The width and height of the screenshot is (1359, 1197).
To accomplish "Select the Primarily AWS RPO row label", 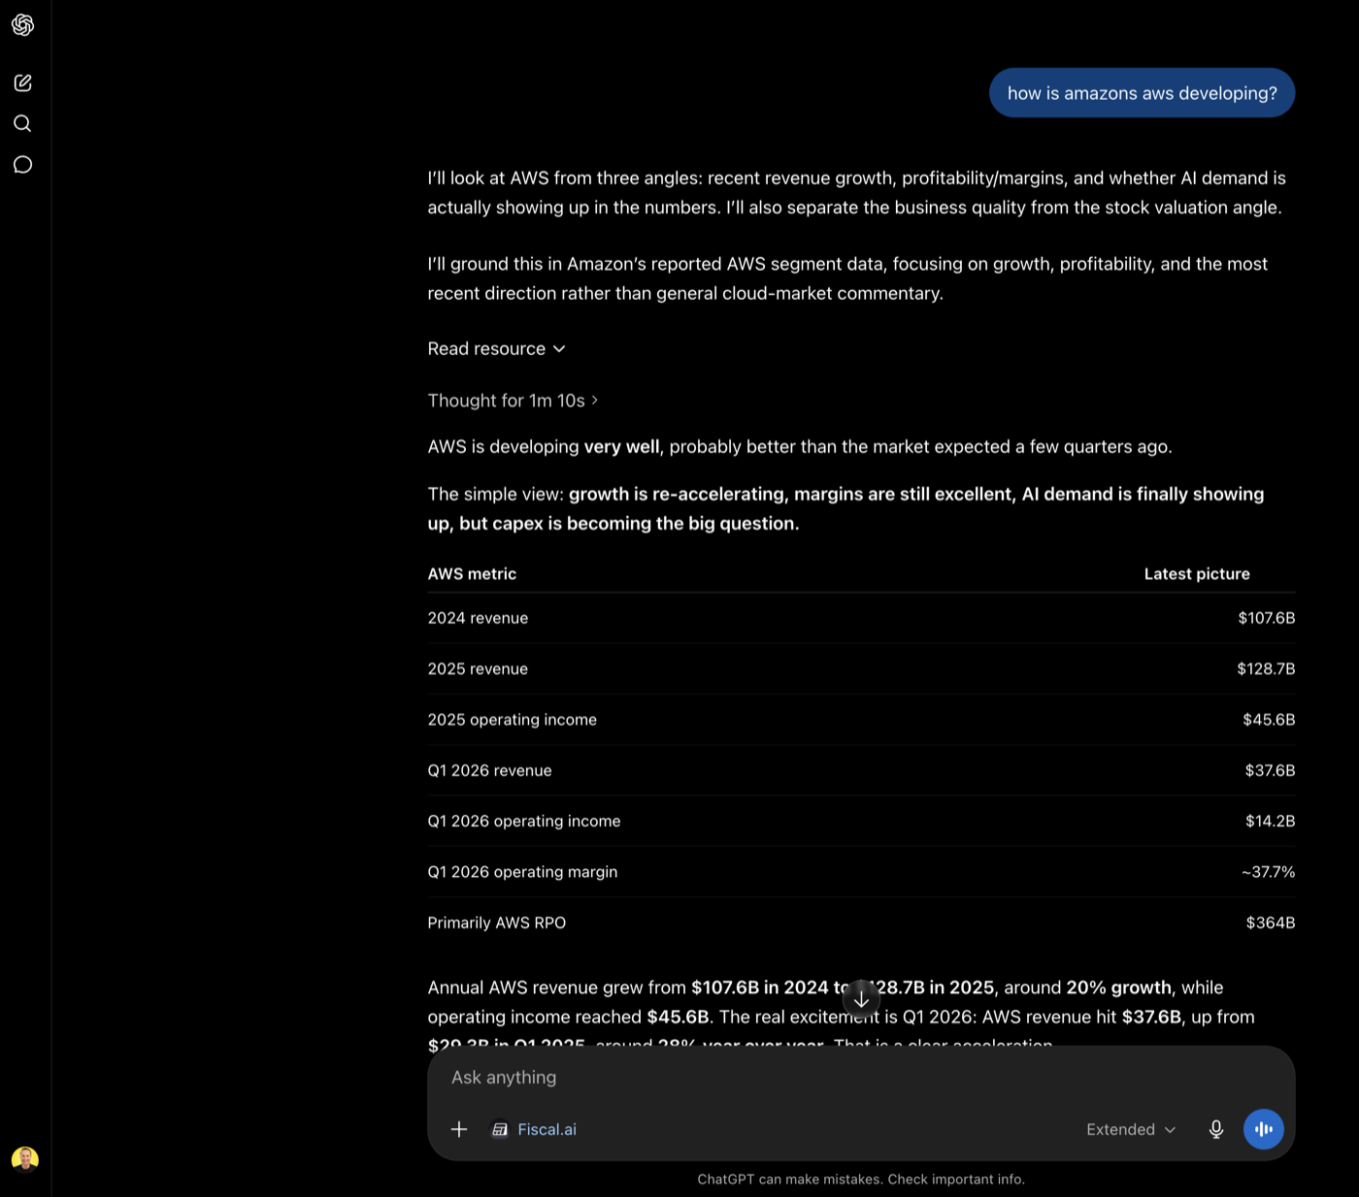I will pyautogui.click(x=496, y=922).
